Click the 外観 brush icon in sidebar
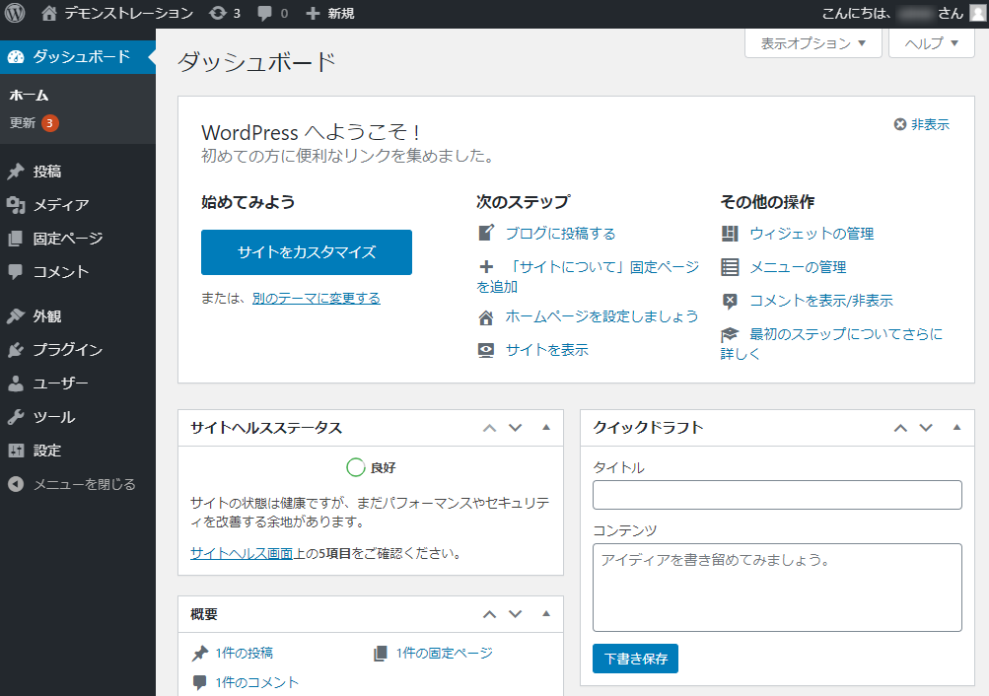This screenshot has width=989, height=696. tap(16, 315)
